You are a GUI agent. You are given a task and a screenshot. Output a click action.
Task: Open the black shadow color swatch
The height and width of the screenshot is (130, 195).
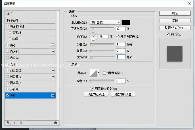click(126, 22)
